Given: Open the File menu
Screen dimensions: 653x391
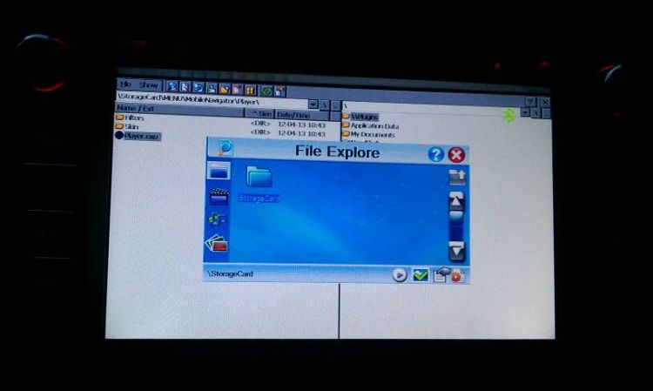Looking at the screenshot, I should [x=125, y=84].
